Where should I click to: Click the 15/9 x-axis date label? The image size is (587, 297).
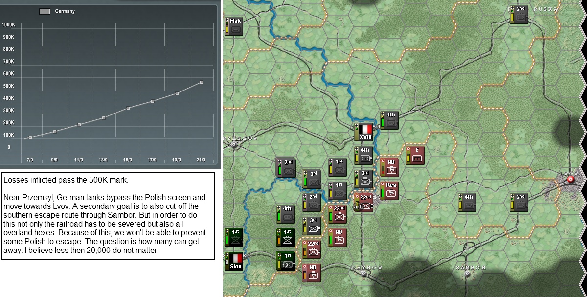pyautogui.click(x=128, y=160)
